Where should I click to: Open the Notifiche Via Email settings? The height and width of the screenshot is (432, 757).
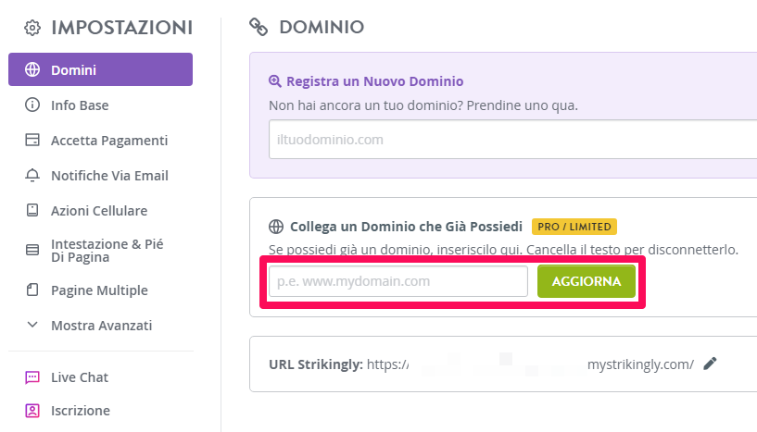[109, 176]
